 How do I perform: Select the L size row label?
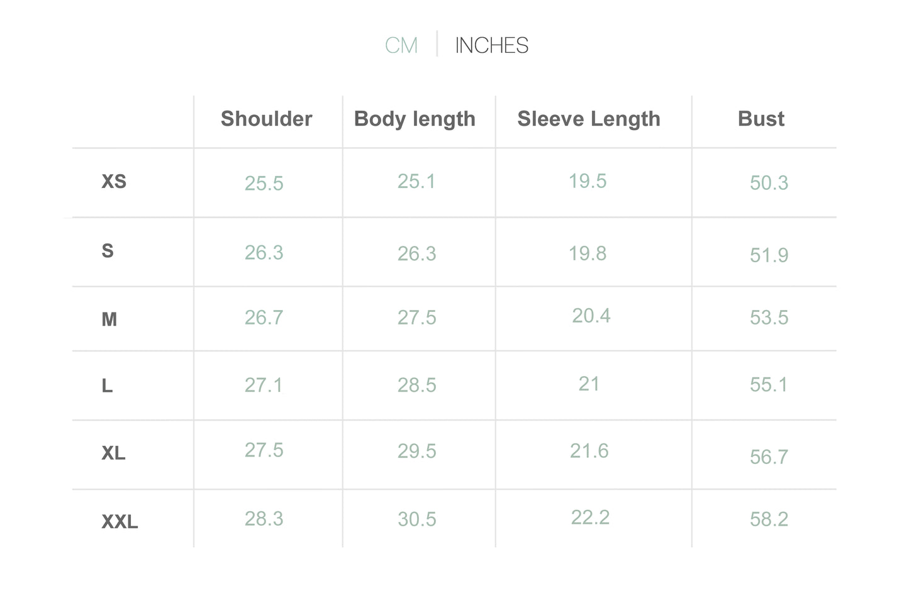(x=107, y=386)
